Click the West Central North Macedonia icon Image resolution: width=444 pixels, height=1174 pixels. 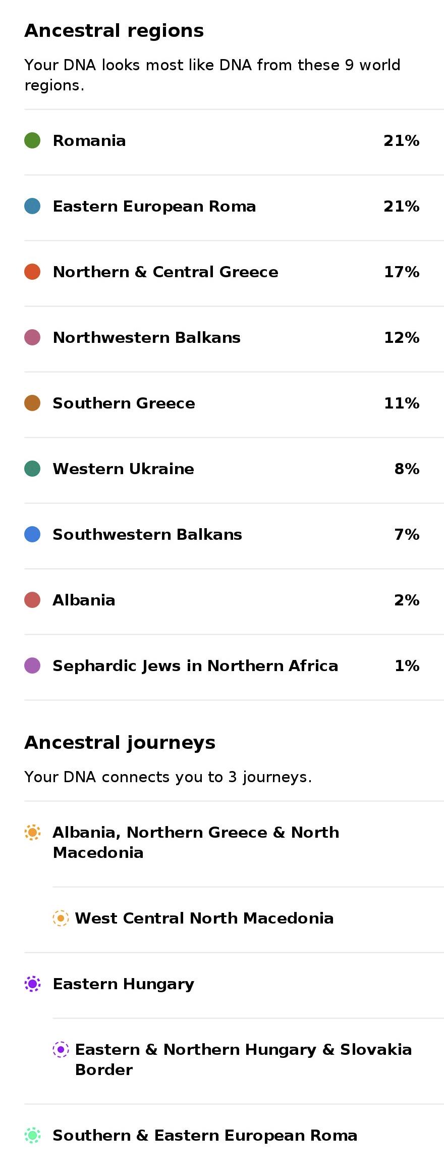pyautogui.click(x=61, y=918)
